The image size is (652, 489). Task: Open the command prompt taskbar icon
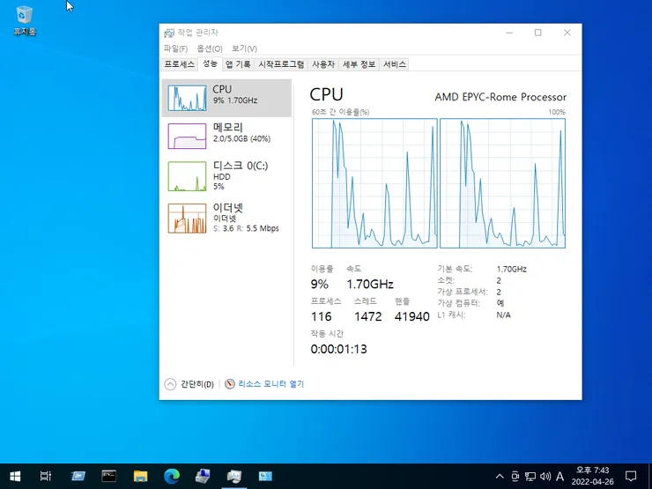pyautogui.click(x=109, y=476)
